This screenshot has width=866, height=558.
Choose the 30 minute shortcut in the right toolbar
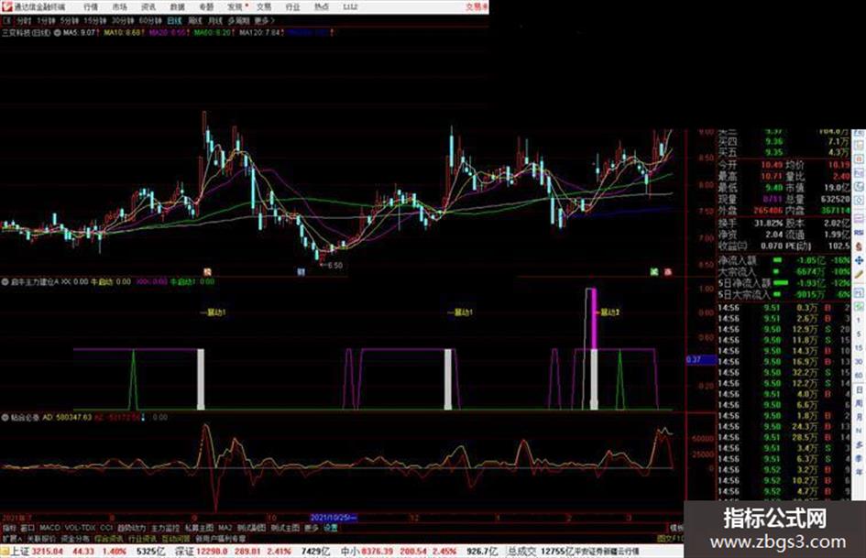coord(859,362)
